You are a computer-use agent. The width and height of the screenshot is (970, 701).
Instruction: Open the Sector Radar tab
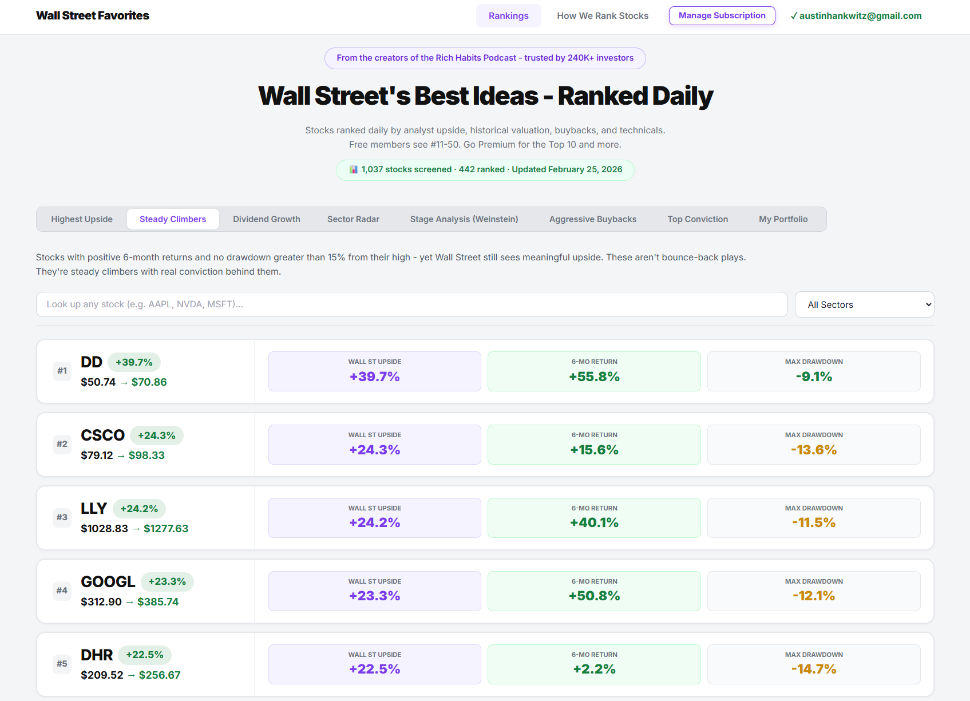click(x=353, y=219)
